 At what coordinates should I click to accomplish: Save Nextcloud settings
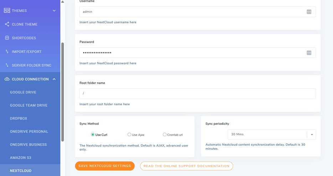point(104,166)
